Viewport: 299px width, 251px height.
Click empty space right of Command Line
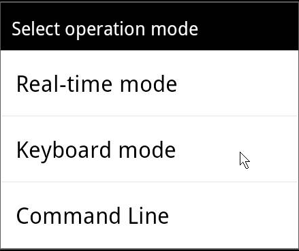coord(234,215)
